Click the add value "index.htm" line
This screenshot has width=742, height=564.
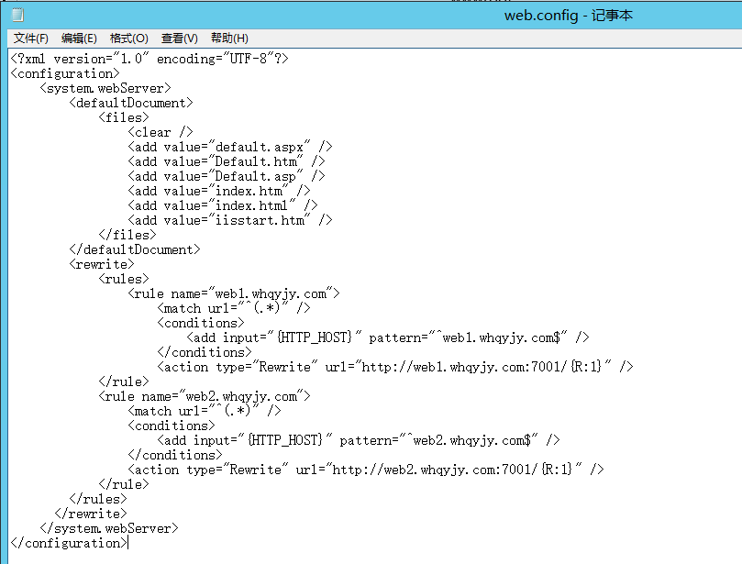tap(219, 191)
